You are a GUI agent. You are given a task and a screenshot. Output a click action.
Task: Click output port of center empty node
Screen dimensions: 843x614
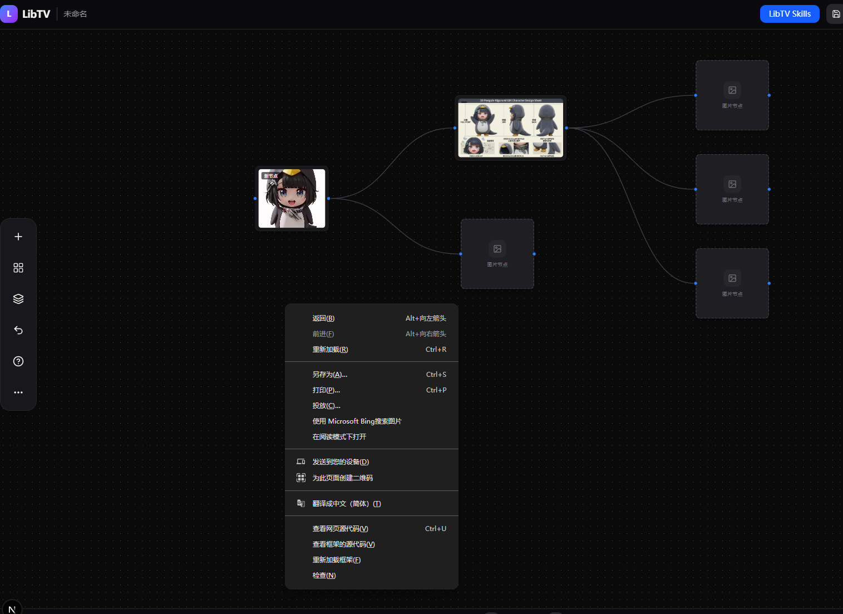[x=534, y=254]
